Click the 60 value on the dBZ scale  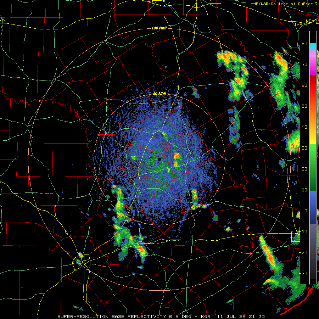(304, 85)
